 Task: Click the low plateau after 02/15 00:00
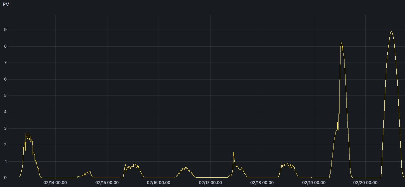pos(133,166)
